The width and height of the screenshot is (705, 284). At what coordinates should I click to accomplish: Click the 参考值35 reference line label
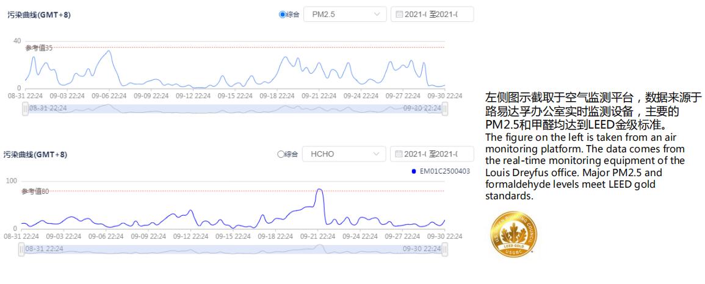pyautogui.click(x=38, y=48)
